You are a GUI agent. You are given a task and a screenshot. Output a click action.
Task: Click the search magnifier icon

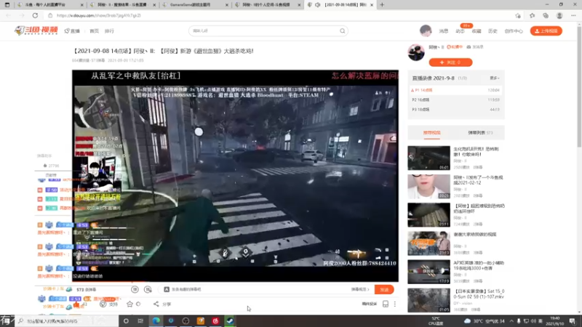[x=342, y=31]
